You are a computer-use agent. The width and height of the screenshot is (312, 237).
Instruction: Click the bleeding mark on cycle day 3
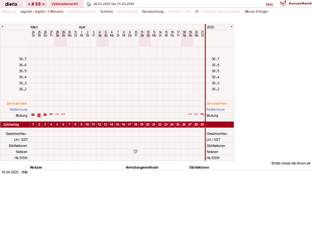45,115
